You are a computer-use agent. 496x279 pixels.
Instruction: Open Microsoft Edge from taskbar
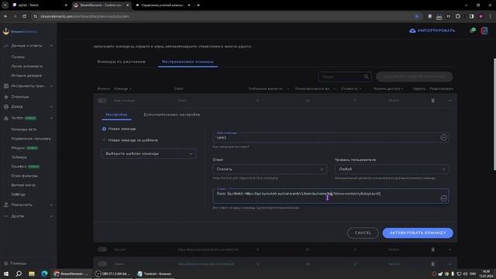tap(44, 274)
